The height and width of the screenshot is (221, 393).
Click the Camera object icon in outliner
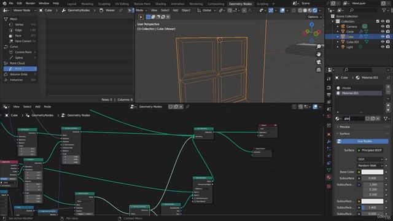point(343,26)
